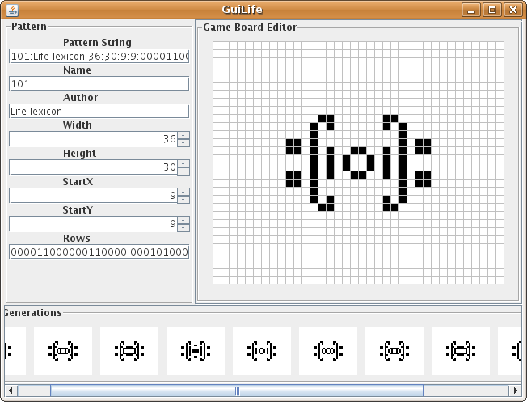This screenshot has width=527, height=402.
Task: Focus the Name field containing 101
Action: pyautogui.click(x=99, y=83)
